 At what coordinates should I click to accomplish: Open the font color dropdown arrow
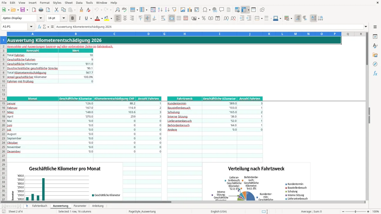pyautogui.click(x=102, y=19)
